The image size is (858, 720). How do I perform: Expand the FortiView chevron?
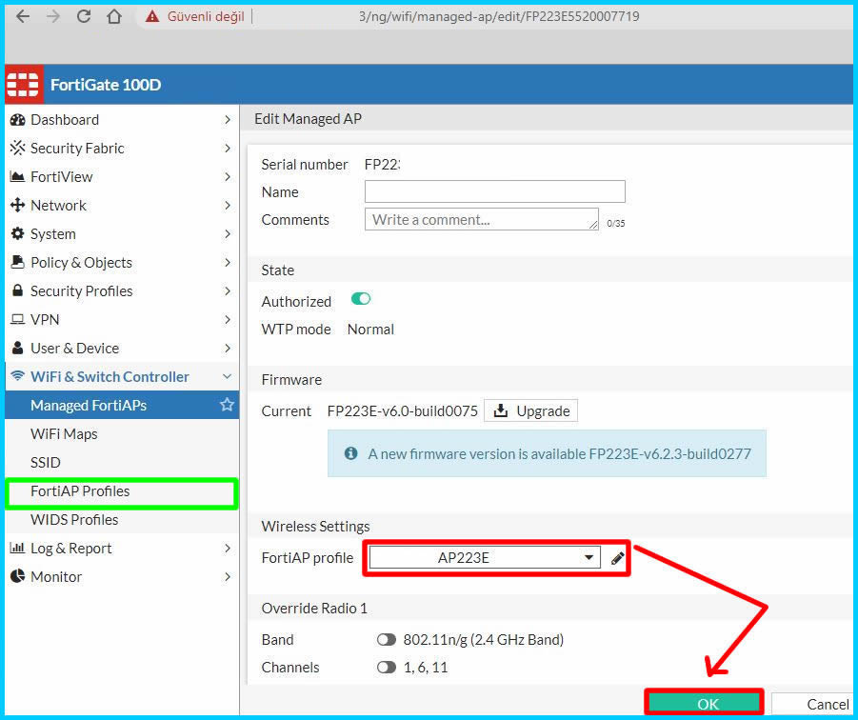point(228,177)
